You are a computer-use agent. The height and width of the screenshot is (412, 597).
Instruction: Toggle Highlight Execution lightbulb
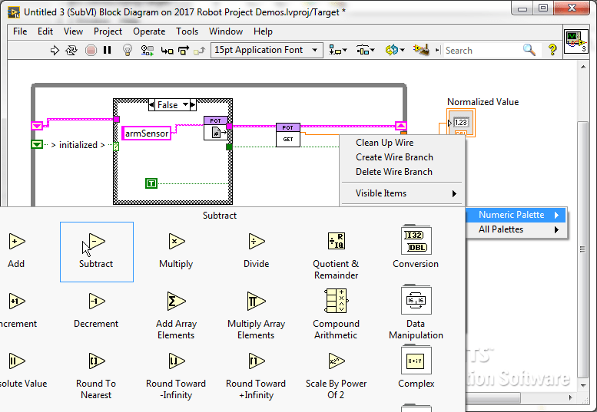128,50
